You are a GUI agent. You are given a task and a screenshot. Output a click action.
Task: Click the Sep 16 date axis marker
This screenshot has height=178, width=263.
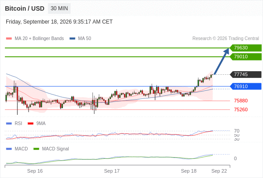[x=35, y=171]
